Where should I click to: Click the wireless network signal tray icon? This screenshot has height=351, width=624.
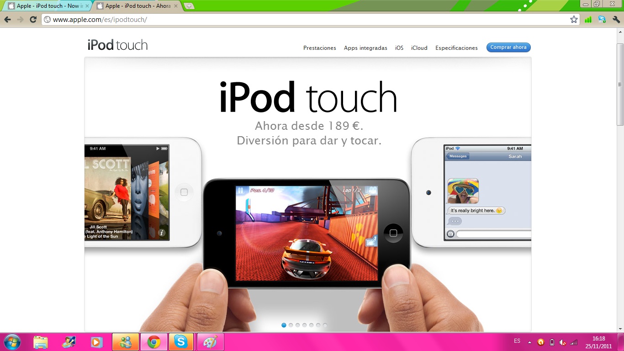point(574,342)
